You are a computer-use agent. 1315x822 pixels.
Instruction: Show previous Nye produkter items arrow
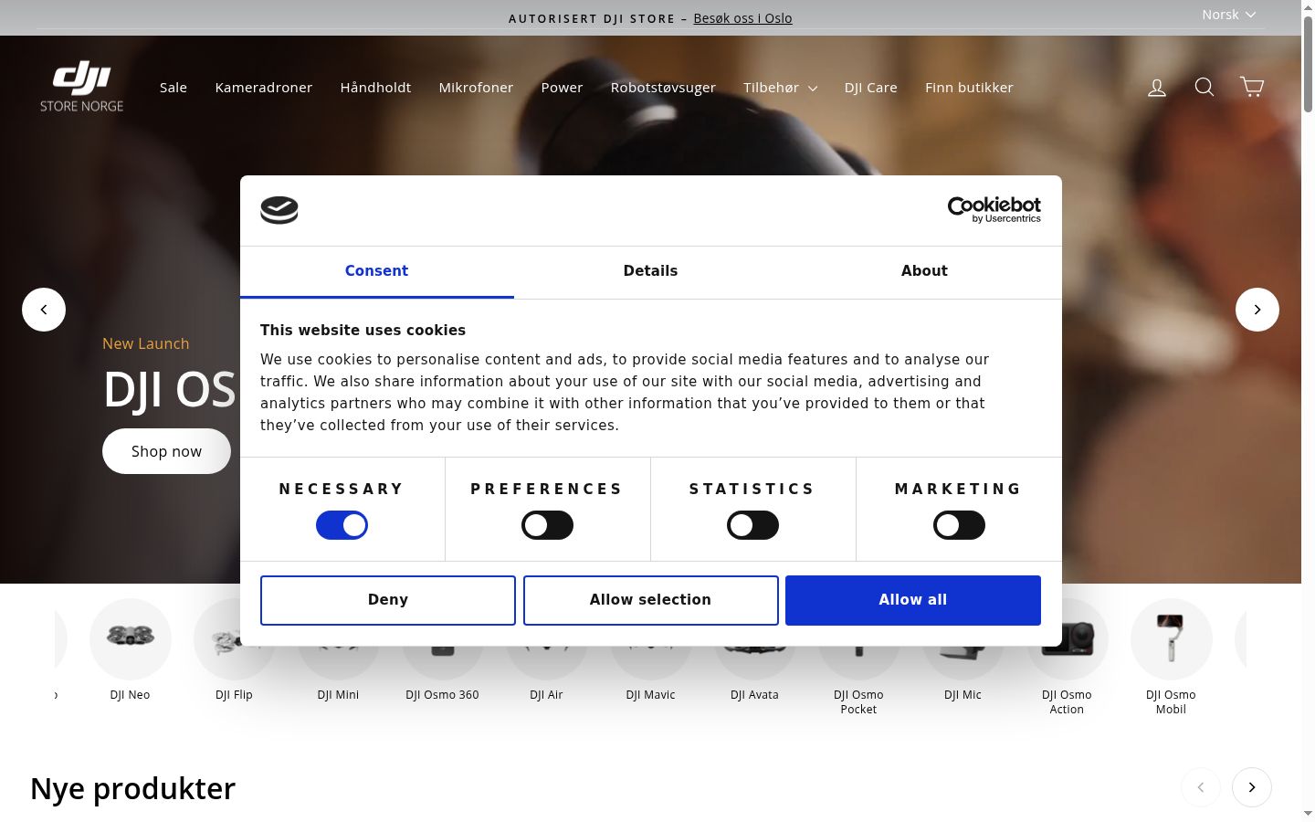click(1201, 787)
